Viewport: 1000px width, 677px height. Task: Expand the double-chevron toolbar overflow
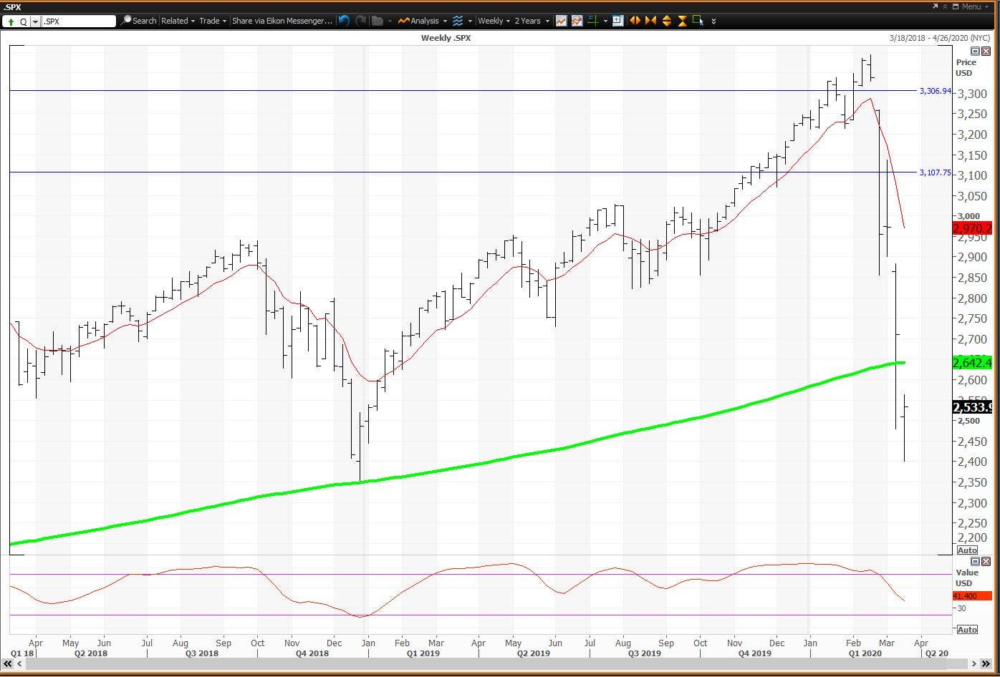point(713,22)
